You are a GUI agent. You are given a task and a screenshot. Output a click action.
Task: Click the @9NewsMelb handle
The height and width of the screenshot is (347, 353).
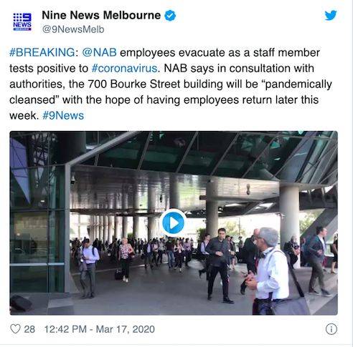[x=73, y=29]
